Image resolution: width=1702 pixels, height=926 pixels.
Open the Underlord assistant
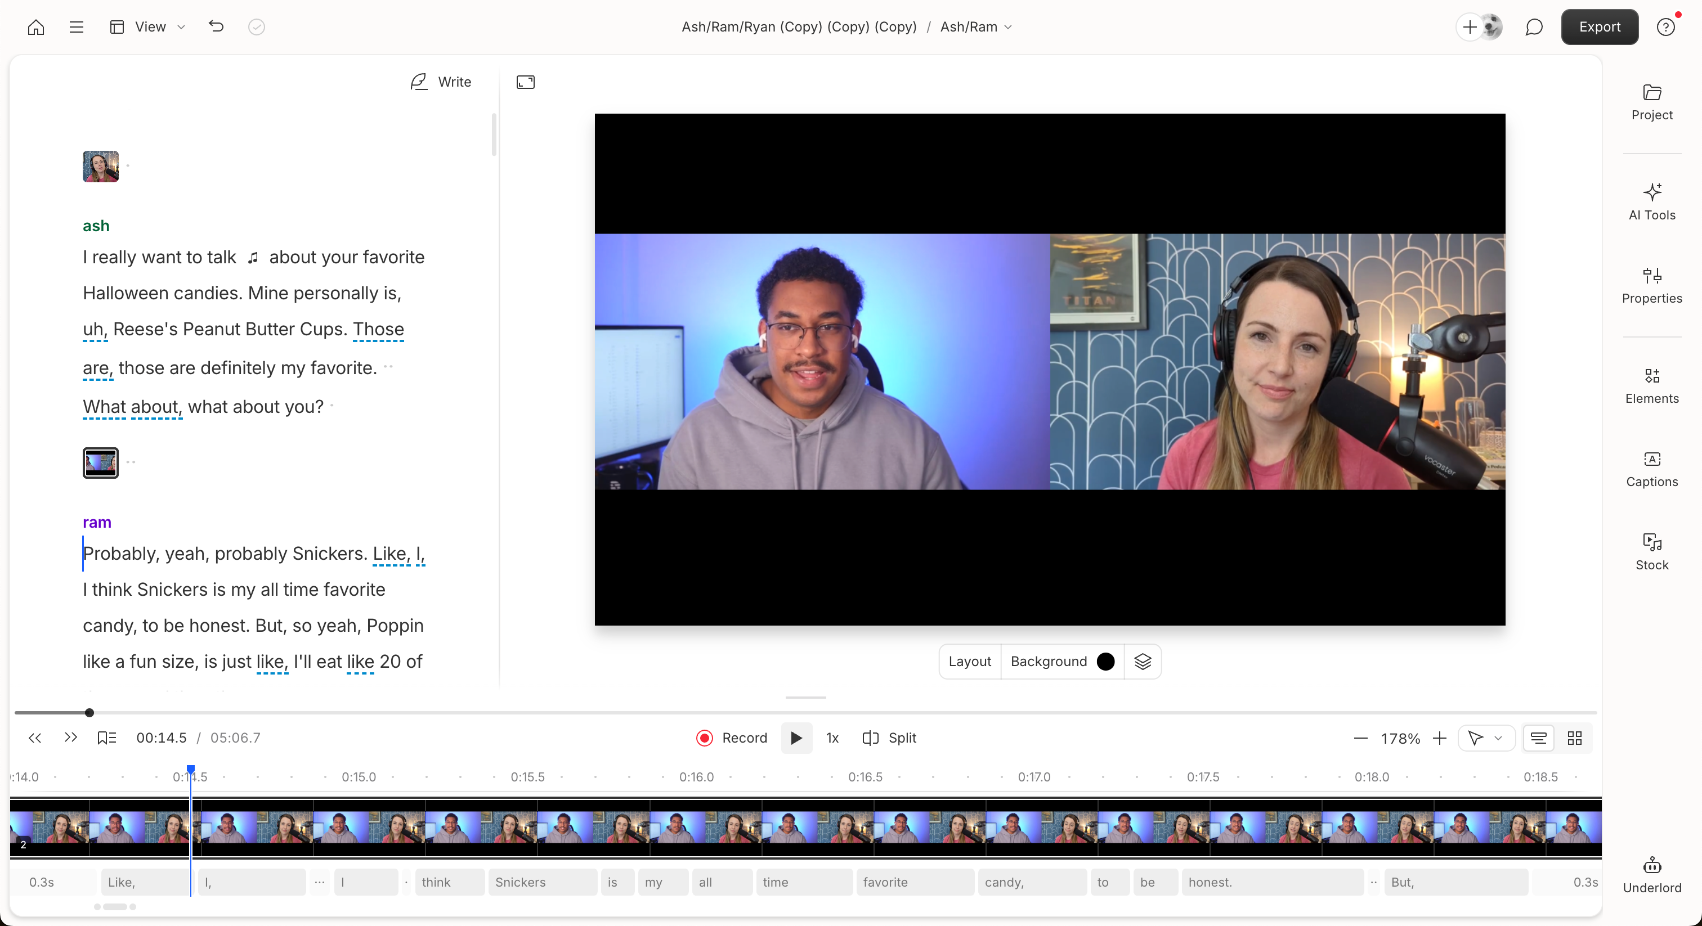coord(1652,876)
